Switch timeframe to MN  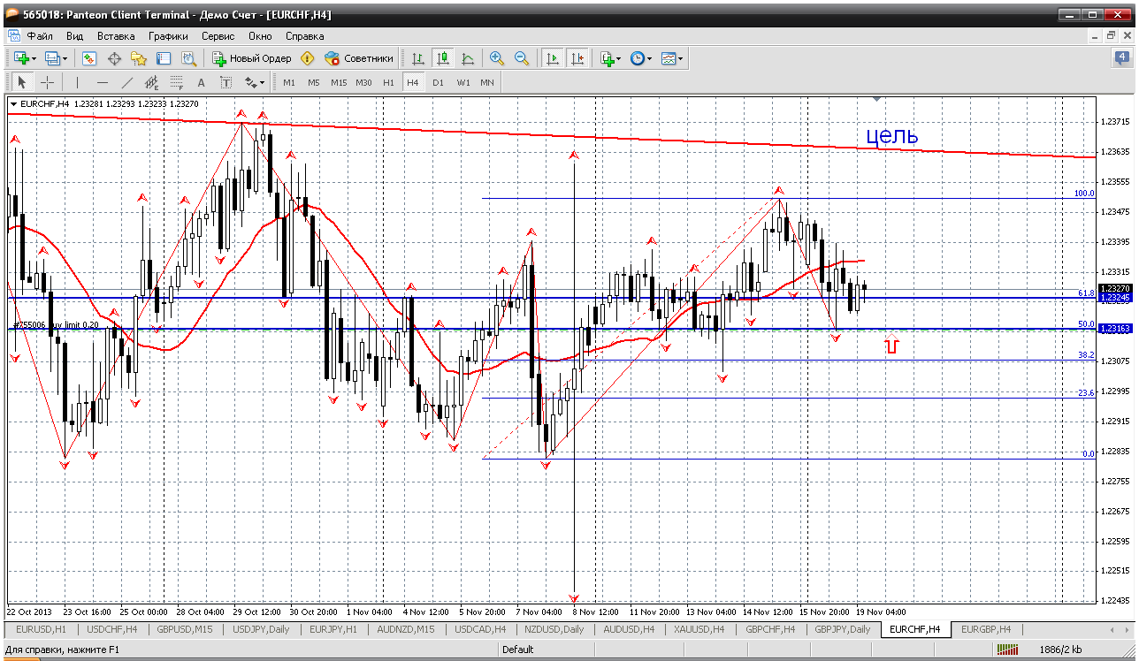point(487,82)
